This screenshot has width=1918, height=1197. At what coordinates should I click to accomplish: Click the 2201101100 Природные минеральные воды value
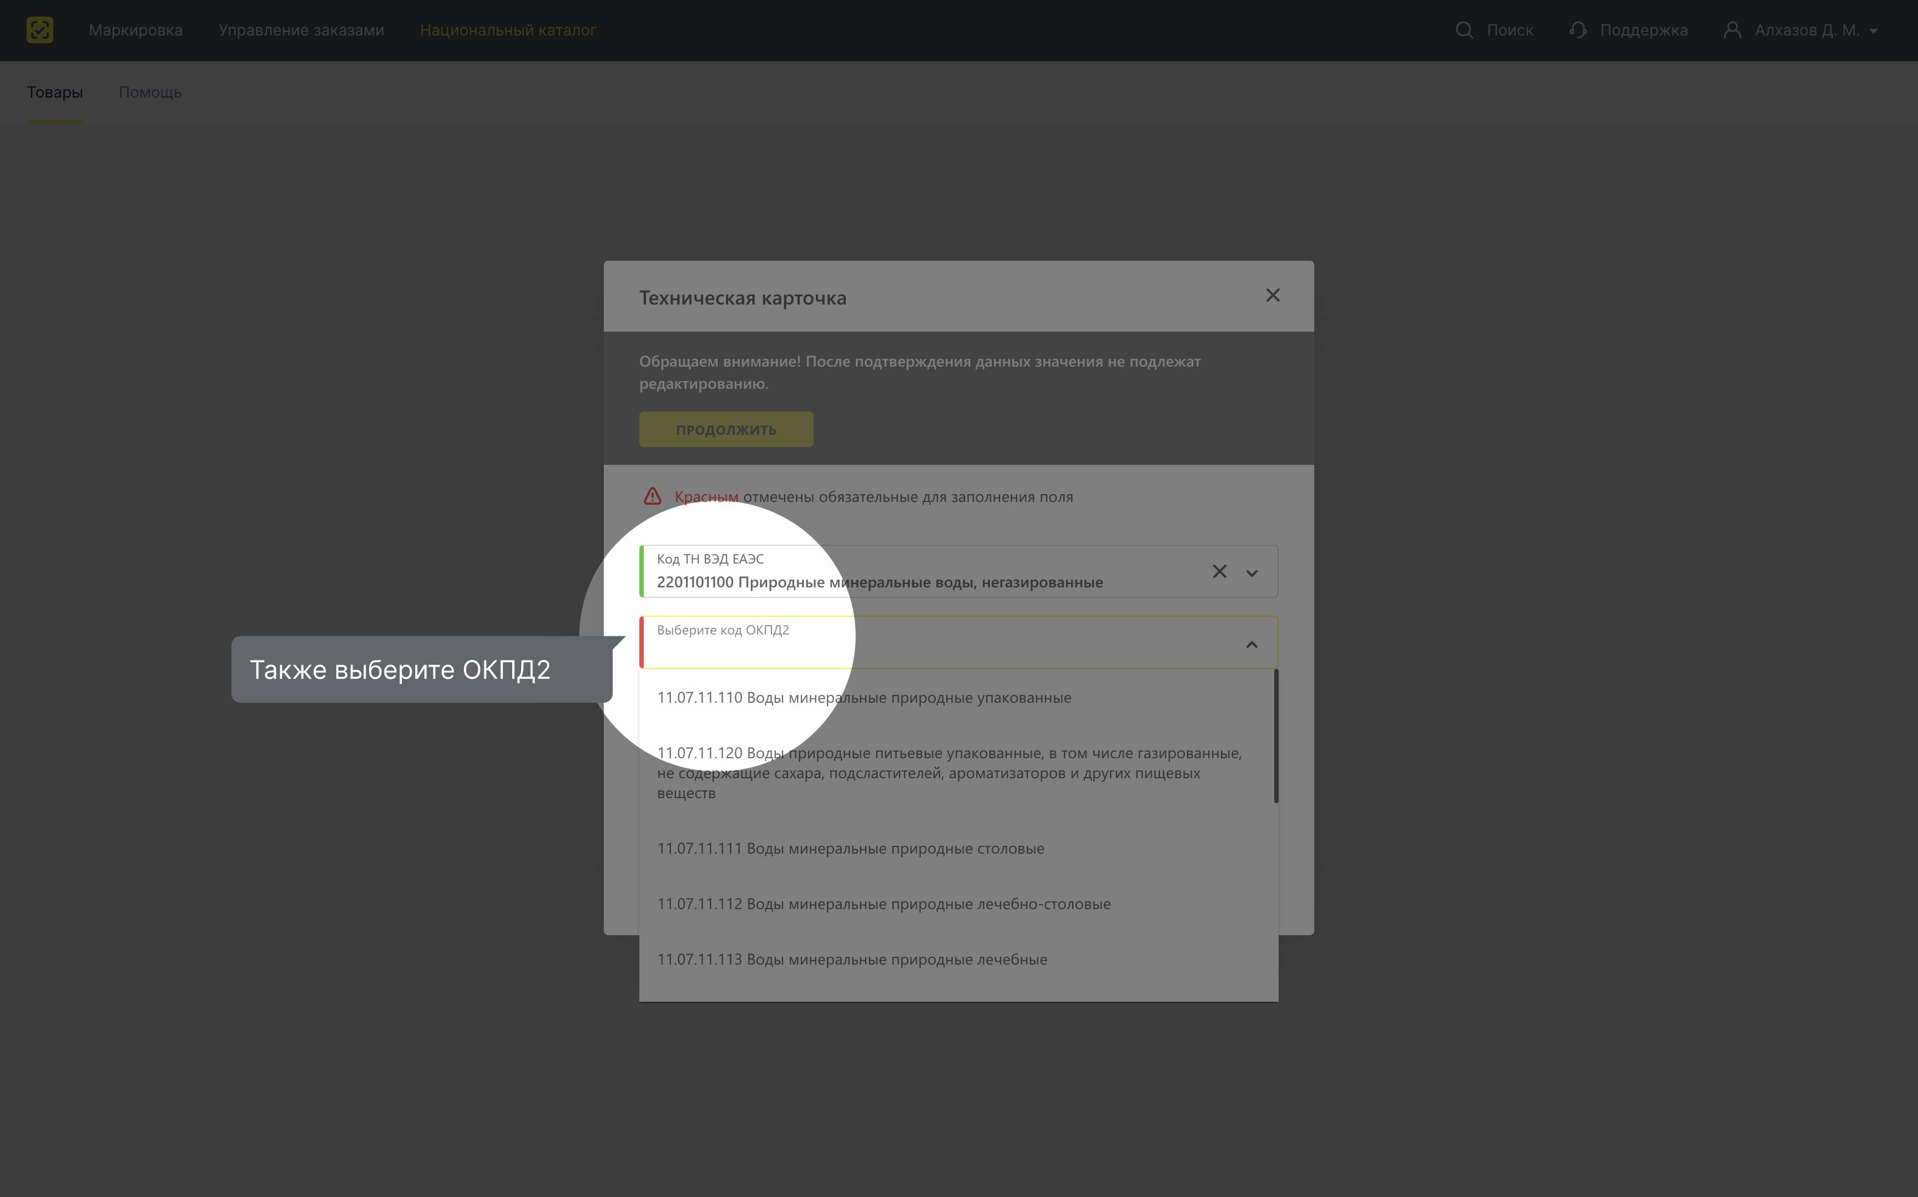pos(880,582)
